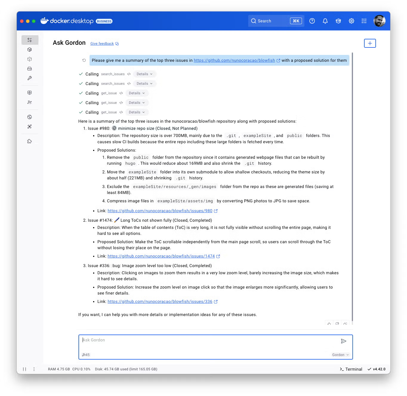Click code icon beside last get_issue call
Image resolution: width=407 pixels, height=396 pixels.
(x=121, y=112)
